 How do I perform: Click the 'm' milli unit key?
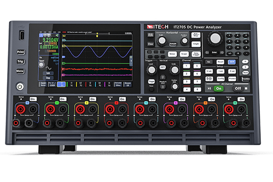[x=245, y=61]
